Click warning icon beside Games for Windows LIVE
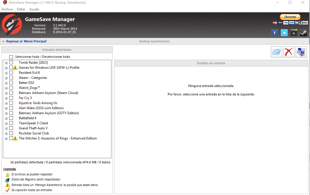This screenshot has width=310, height=195. coord(15,68)
